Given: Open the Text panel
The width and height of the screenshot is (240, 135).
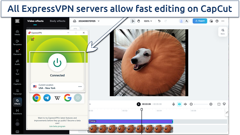Looking at the screenshot, I should (x=17, y=72).
